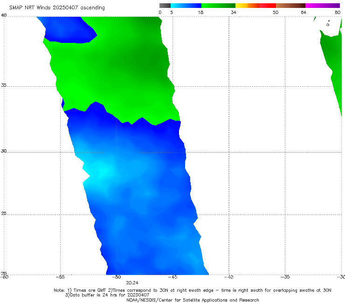Image resolution: width=345 pixels, height=303 pixels.
Task: Click the gray segment of the wind color bar
Action: click(x=165, y=6)
